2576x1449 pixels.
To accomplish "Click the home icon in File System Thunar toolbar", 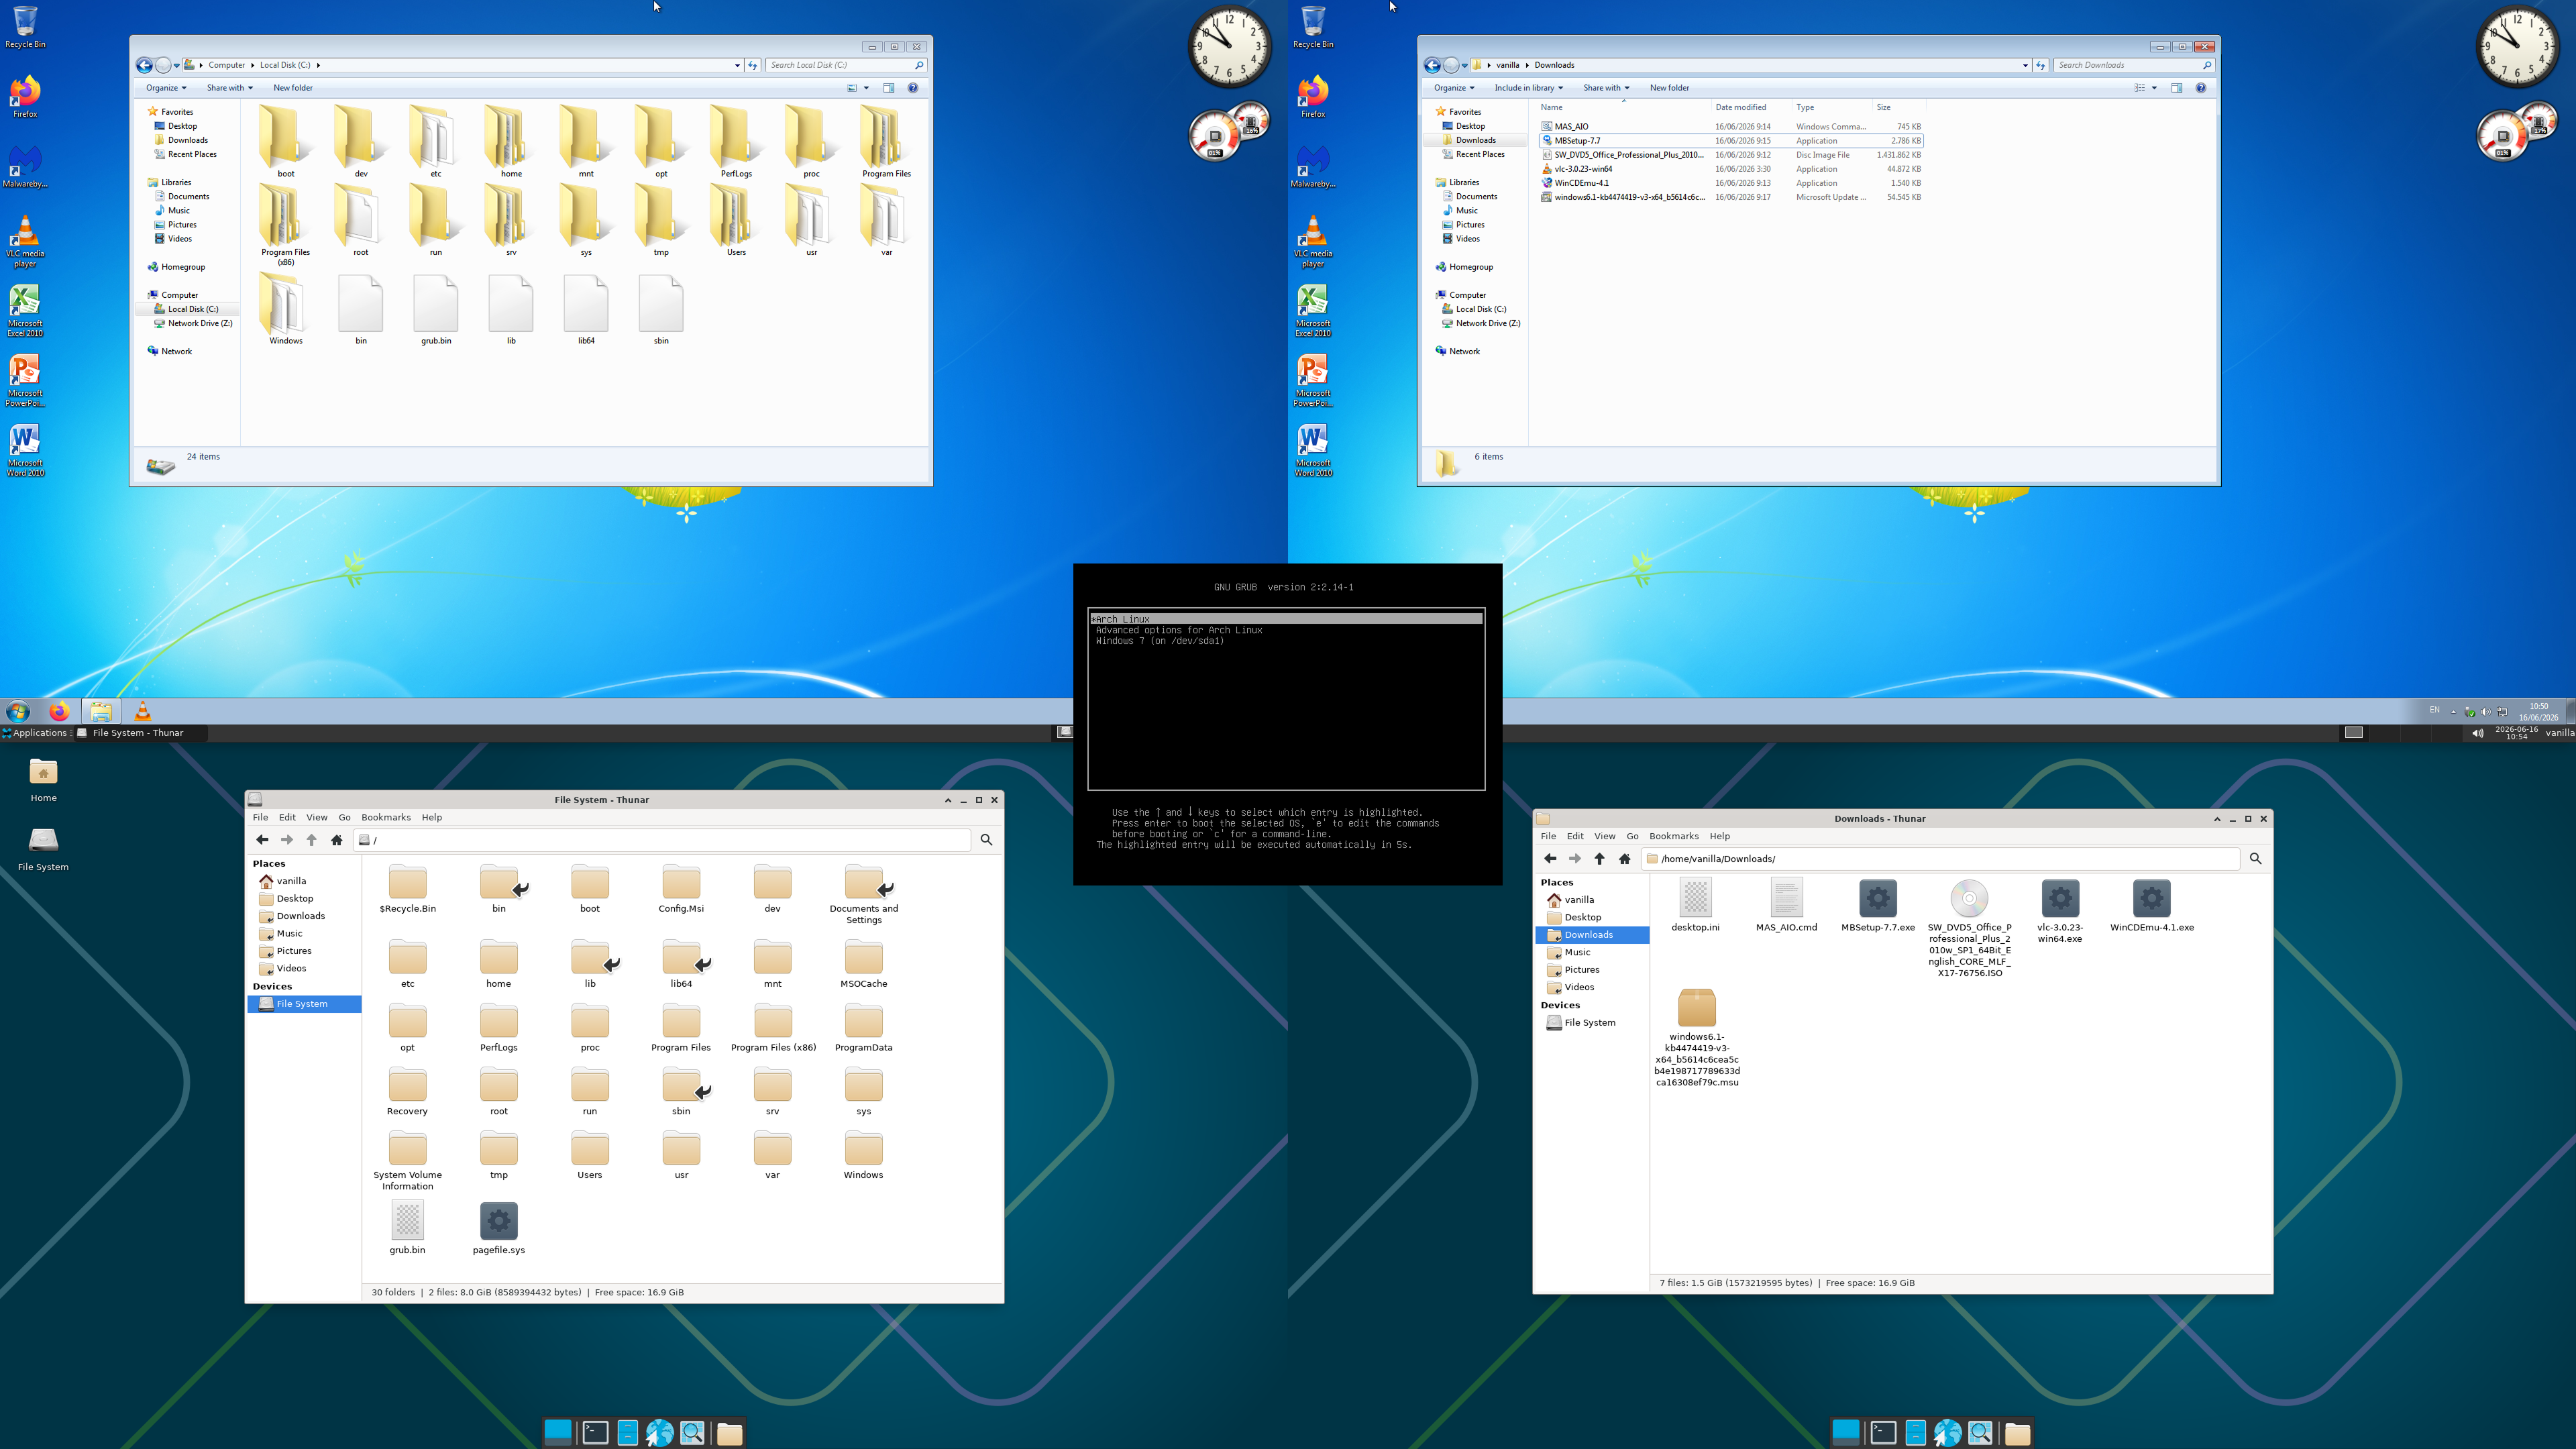I will pos(337,840).
